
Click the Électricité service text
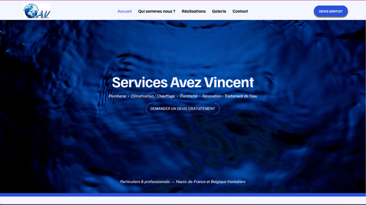[189, 96]
